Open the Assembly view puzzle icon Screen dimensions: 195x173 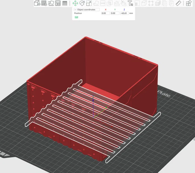(189, 3)
